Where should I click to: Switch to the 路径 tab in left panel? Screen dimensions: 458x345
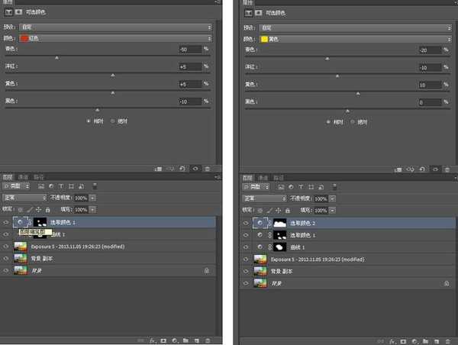(x=40, y=178)
